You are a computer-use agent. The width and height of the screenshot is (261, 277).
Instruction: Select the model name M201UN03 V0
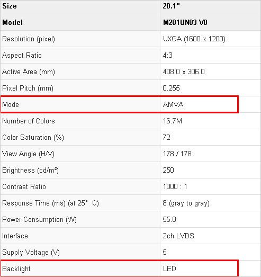185,22
